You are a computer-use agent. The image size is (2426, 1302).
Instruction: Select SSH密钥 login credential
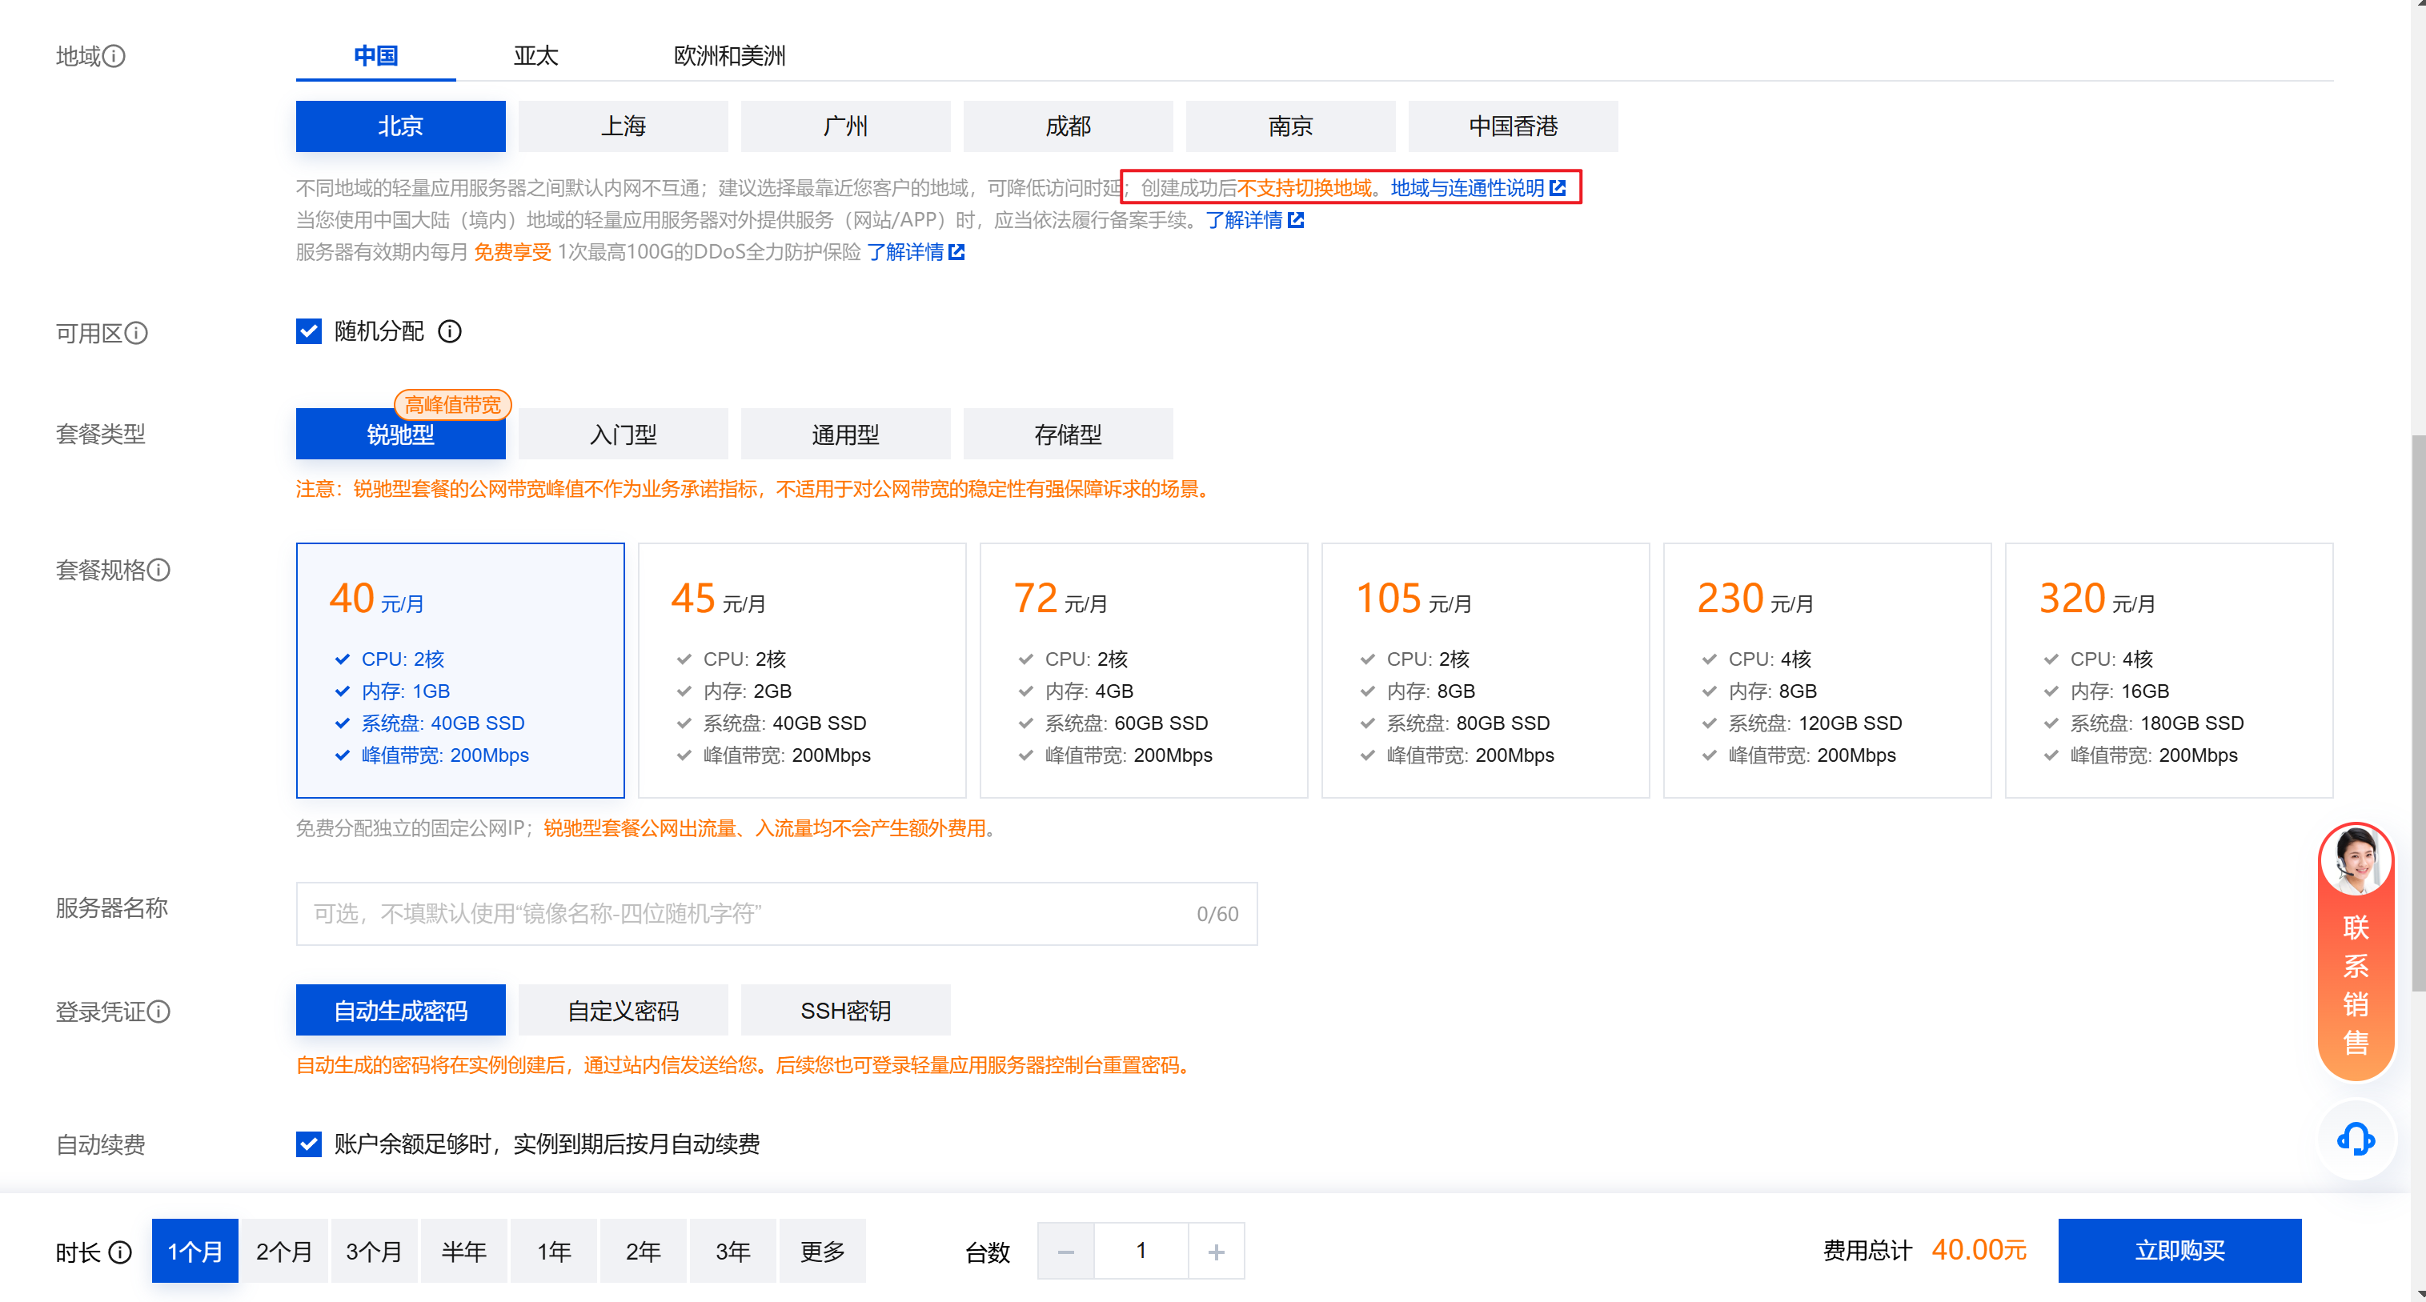pyautogui.click(x=844, y=1010)
